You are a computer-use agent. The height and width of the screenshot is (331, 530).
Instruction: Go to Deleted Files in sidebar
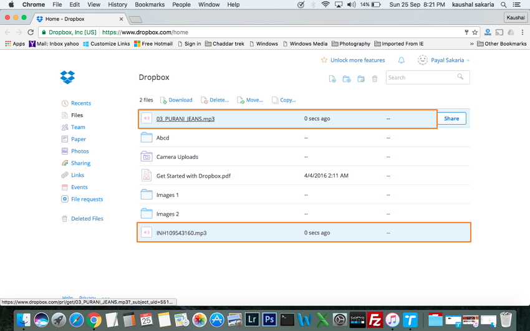click(87, 219)
